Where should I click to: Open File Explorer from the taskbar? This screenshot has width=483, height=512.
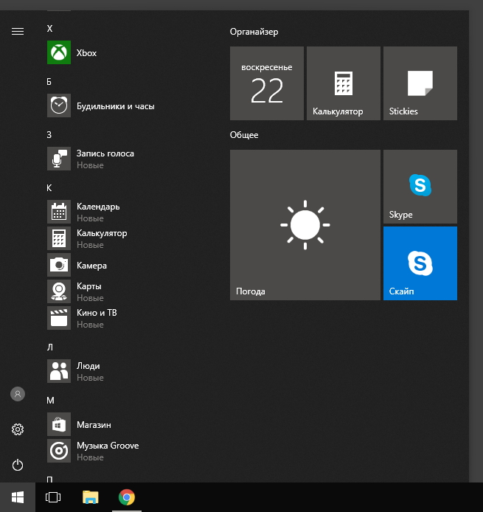pos(91,497)
